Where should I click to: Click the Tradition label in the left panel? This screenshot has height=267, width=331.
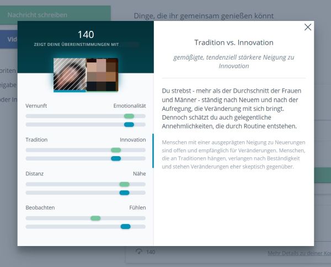(36, 140)
